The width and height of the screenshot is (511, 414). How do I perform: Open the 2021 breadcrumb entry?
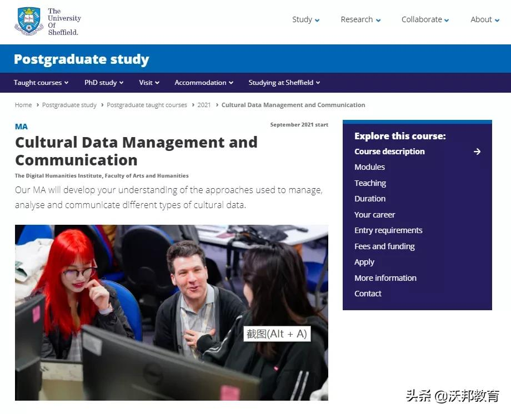point(204,105)
